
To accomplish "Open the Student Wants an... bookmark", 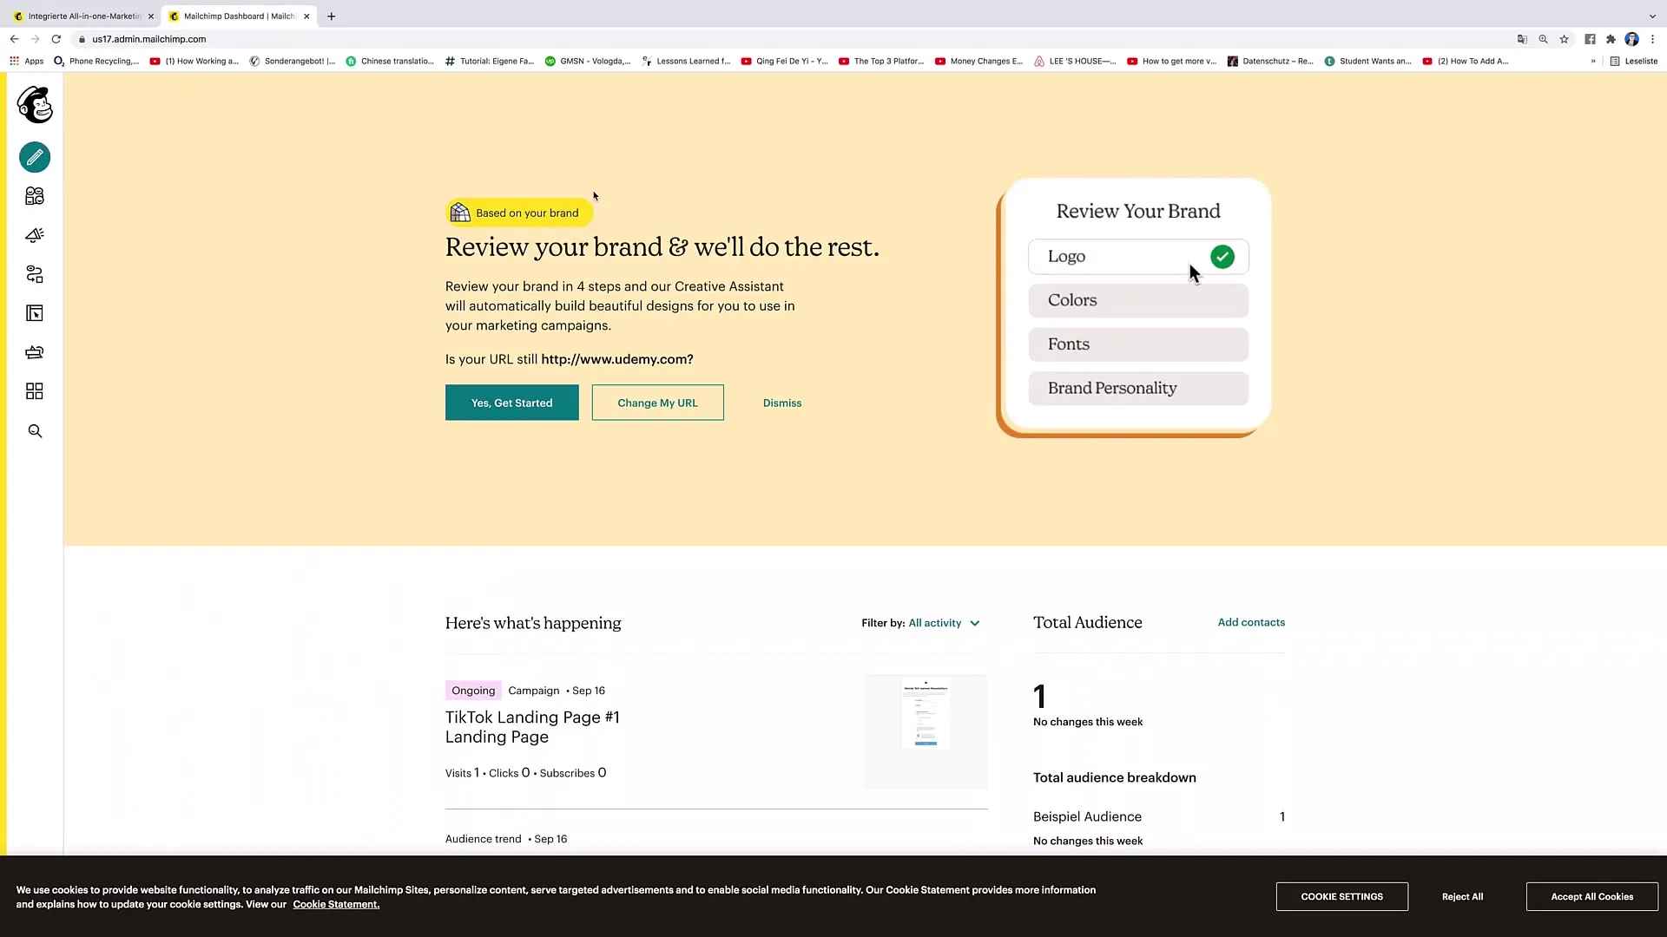I will tap(1367, 62).
